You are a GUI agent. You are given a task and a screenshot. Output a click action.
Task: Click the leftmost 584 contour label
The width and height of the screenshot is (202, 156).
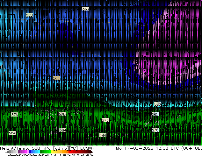(12, 133)
